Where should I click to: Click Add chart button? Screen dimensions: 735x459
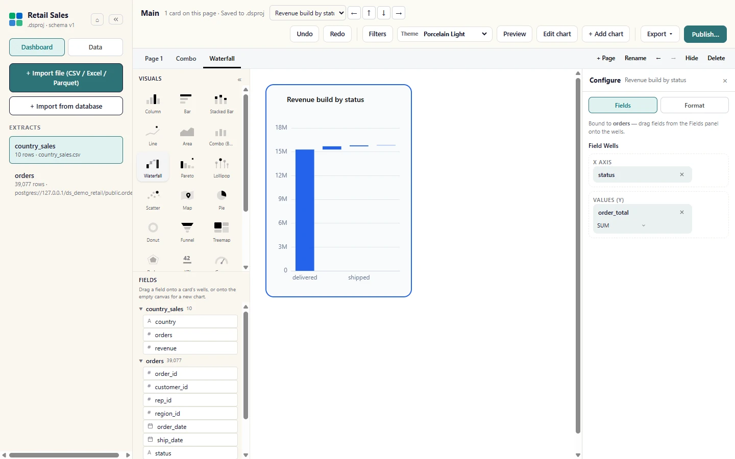pos(606,34)
